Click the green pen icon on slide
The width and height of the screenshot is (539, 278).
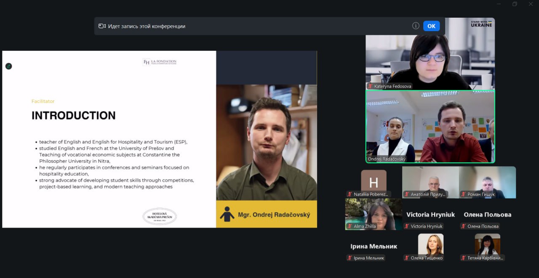[x=8, y=66]
